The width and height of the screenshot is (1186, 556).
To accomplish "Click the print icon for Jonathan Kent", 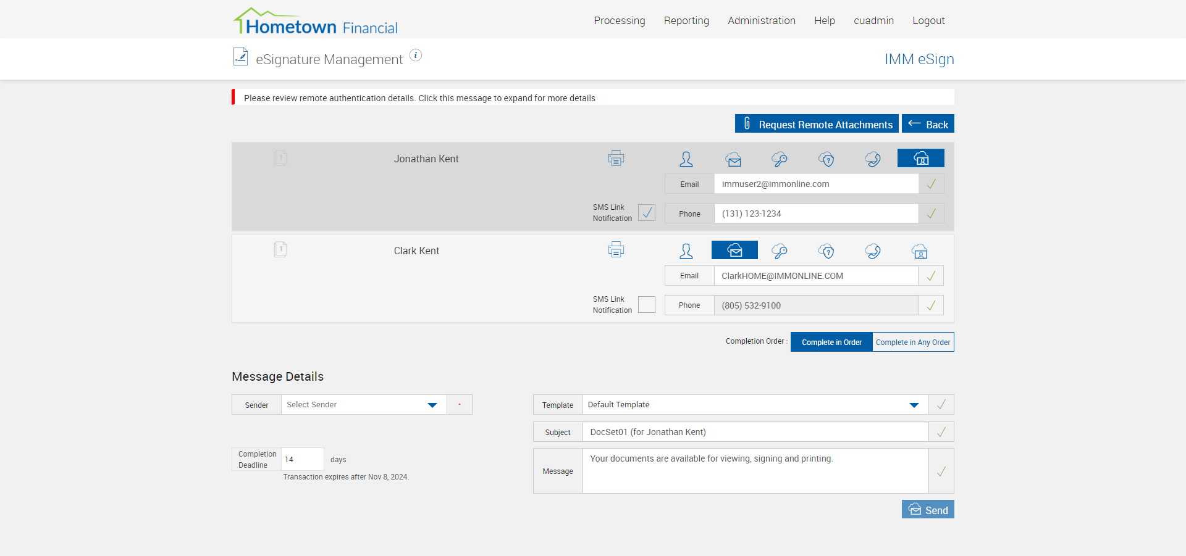I will click(x=616, y=159).
